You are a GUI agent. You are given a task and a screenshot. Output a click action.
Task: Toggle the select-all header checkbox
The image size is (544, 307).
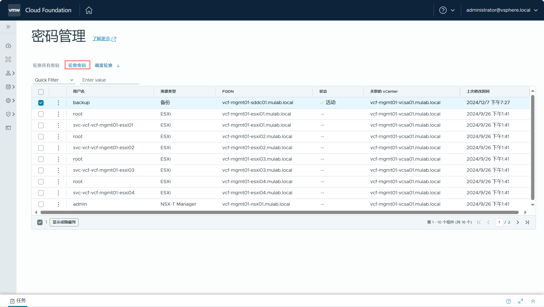(x=41, y=92)
